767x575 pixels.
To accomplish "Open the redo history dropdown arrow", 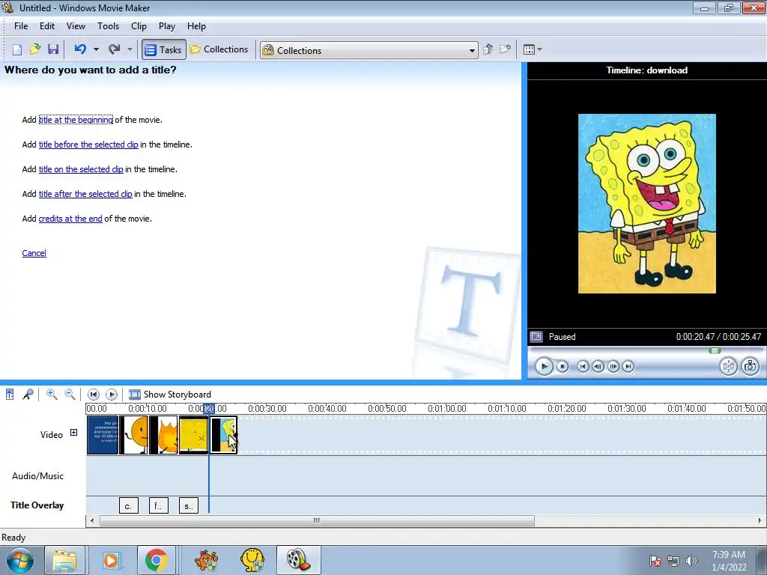I will coord(130,49).
